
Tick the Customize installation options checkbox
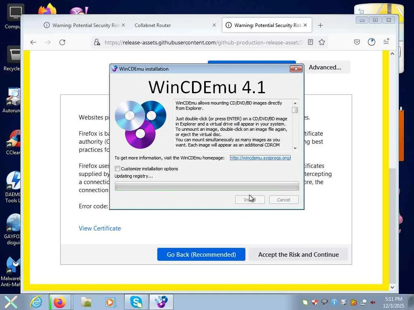pos(118,168)
